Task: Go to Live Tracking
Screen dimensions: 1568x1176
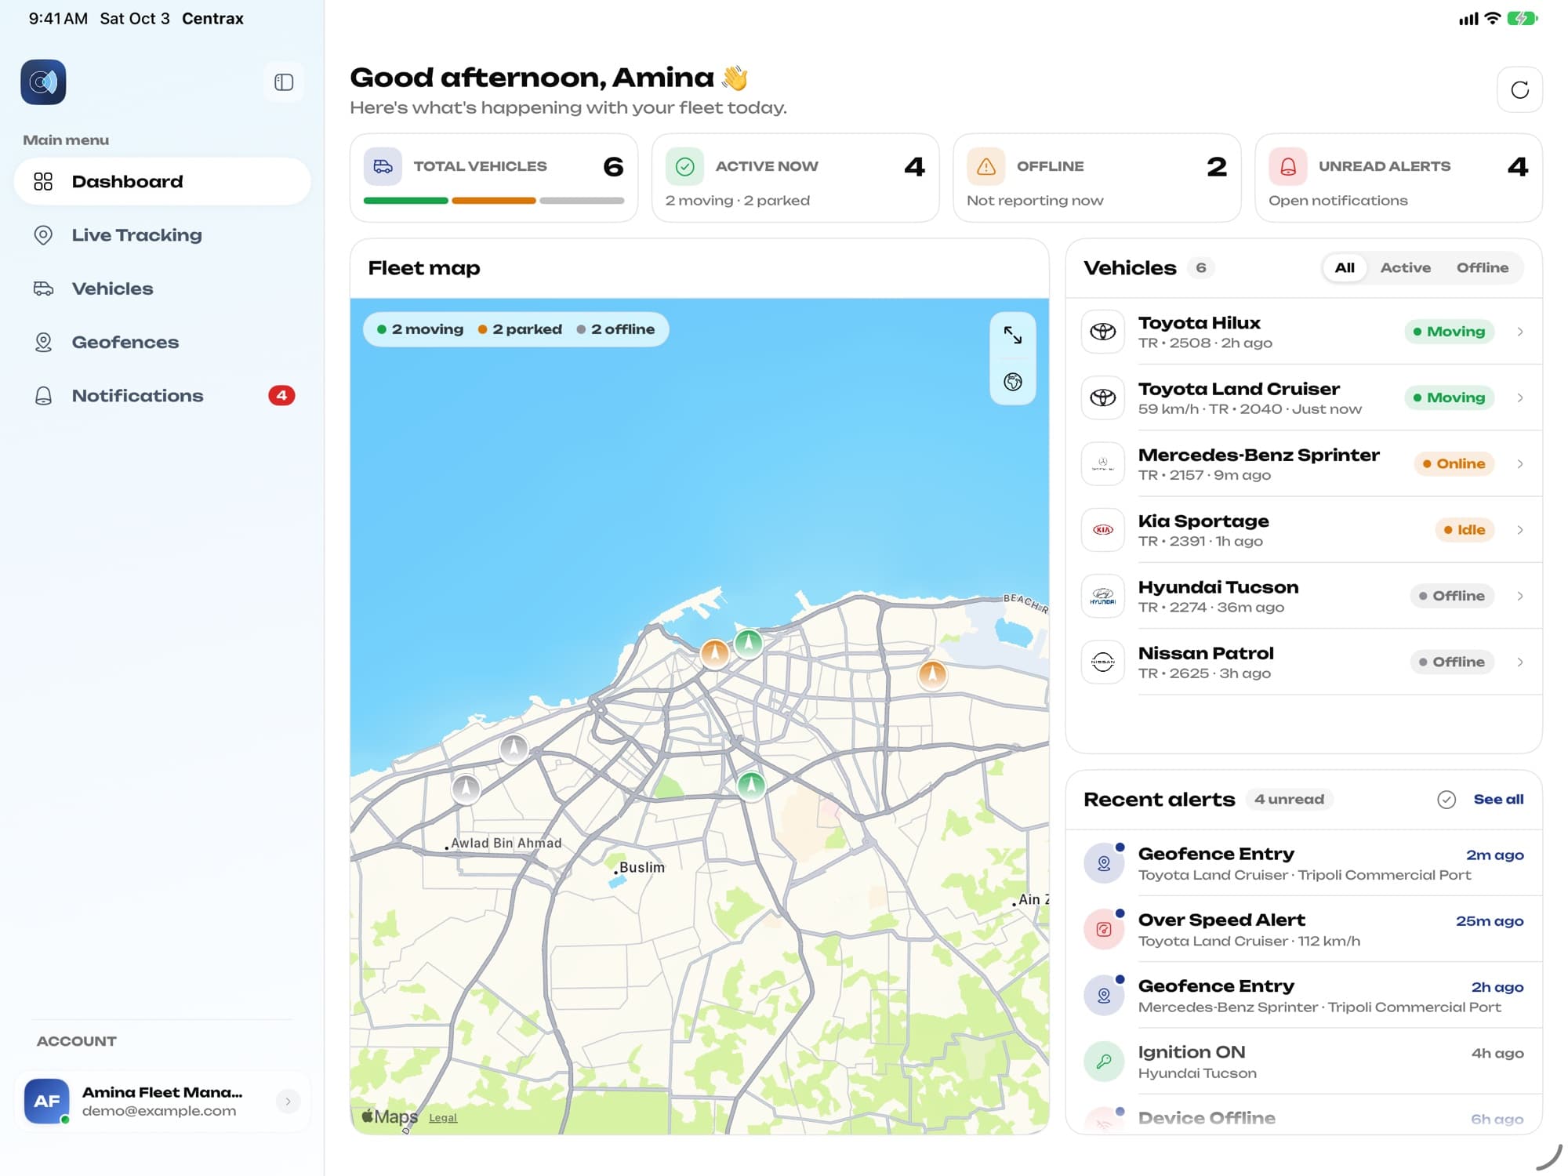Action: [x=162, y=235]
